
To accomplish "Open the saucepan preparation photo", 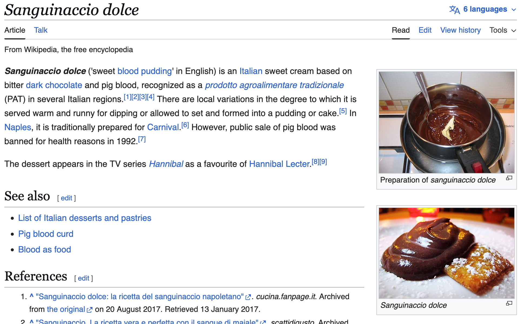I will (x=446, y=122).
